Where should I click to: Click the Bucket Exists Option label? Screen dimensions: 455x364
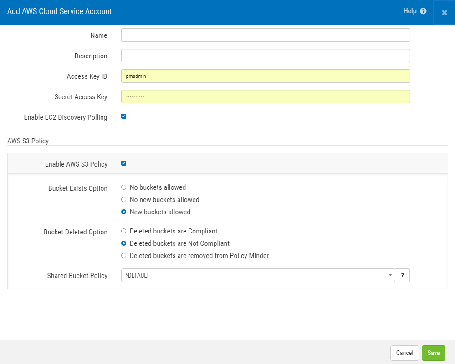point(78,188)
